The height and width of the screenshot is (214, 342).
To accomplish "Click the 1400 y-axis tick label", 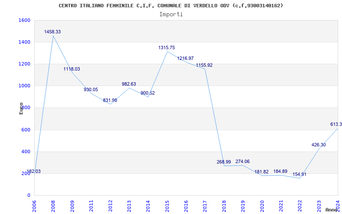I will coord(24,42).
